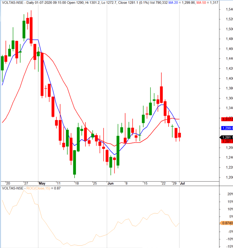Click the red 1,317.5 MA 50 price tag
The height and width of the screenshot is (248, 233).
(227, 119)
